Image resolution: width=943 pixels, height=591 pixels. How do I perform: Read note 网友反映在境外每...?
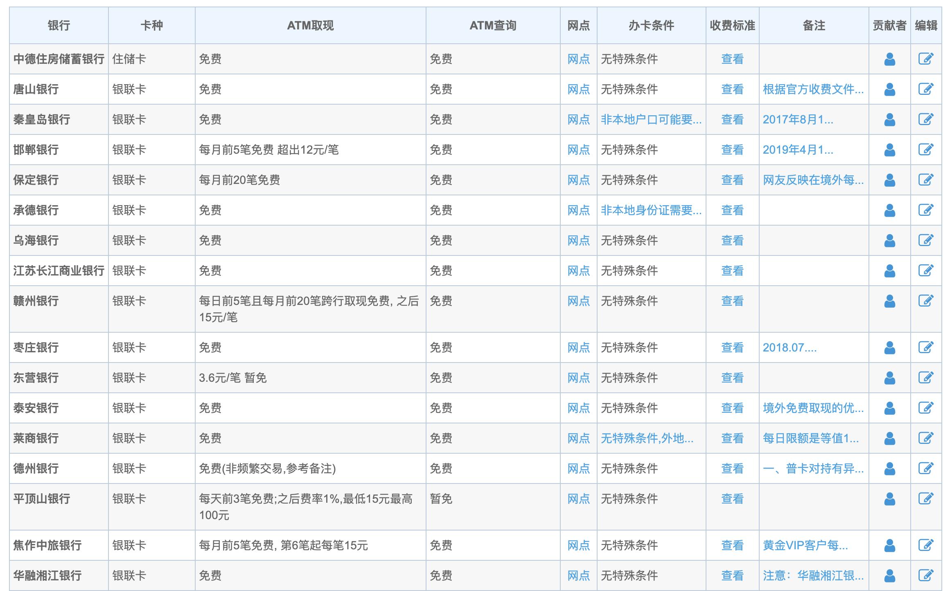tap(813, 180)
